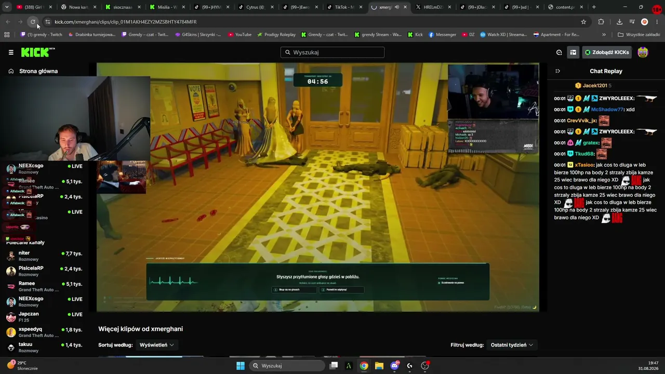Click username xTasioo in chat
Viewport: 665px width, 374px height.
(x=584, y=165)
